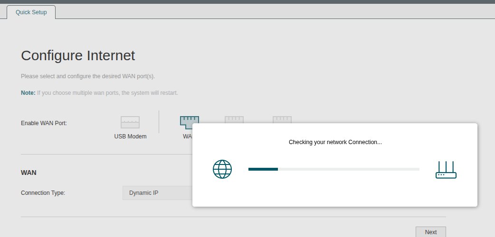Open the Quick Setup tab
The height and width of the screenshot is (237, 495).
pos(31,12)
